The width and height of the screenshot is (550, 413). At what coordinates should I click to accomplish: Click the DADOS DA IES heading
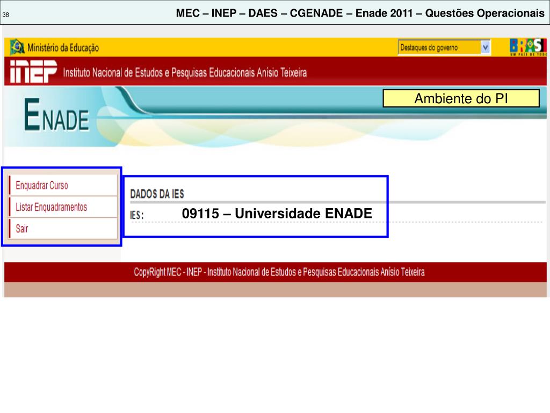pos(157,194)
